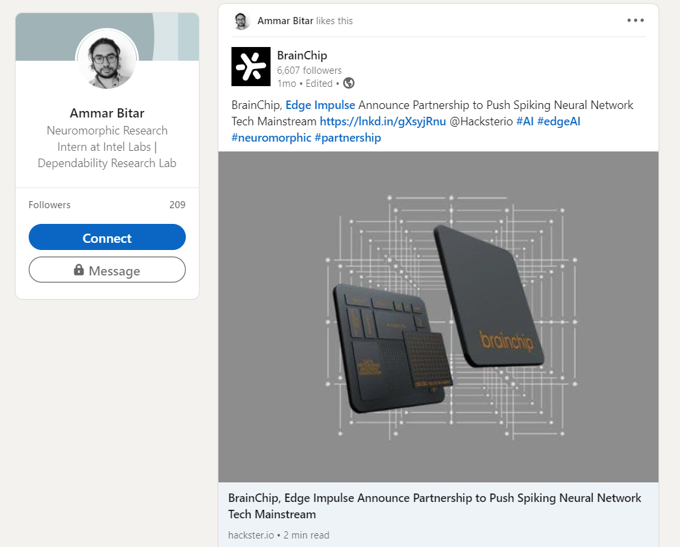Open the article headline below the image
Screen dimensions: 680x547
point(435,506)
